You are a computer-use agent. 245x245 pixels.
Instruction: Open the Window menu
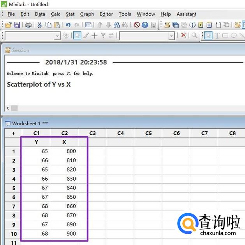coord(146,14)
